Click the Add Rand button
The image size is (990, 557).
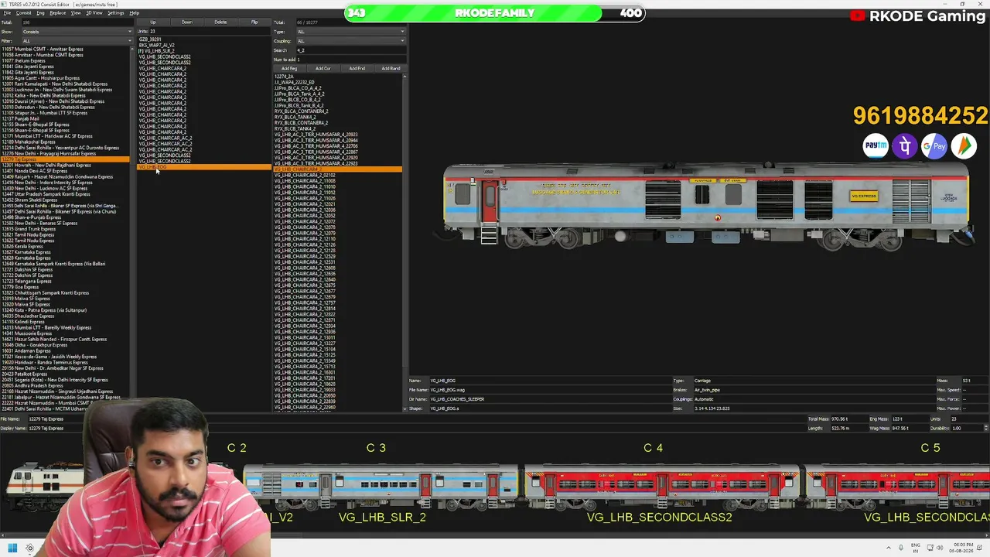click(391, 69)
